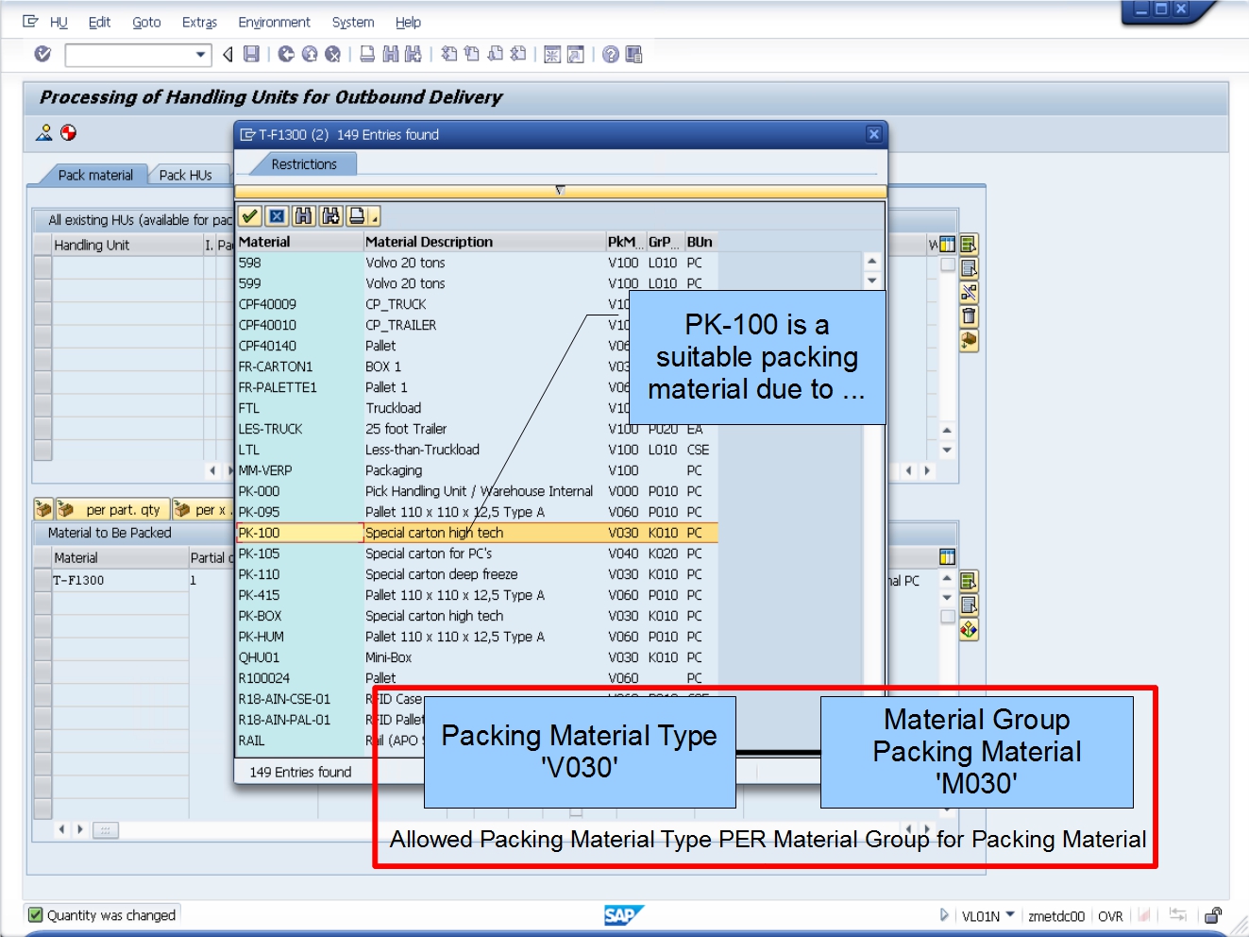The width and height of the screenshot is (1249, 937).
Task: Select the Pack material tab
Action: pyautogui.click(x=95, y=175)
